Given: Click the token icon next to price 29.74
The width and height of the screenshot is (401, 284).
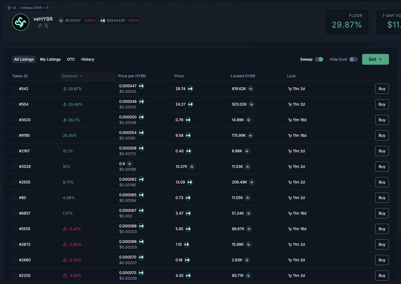Looking at the screenshot, I should [x=190, y=89].
